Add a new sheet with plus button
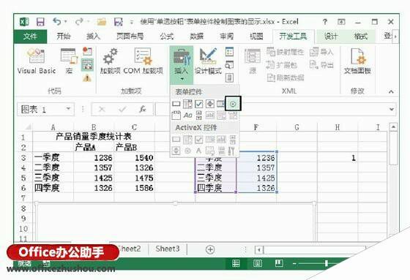Image resolution: width=410 pixels, height=280 pixels. tap(210, 249)
